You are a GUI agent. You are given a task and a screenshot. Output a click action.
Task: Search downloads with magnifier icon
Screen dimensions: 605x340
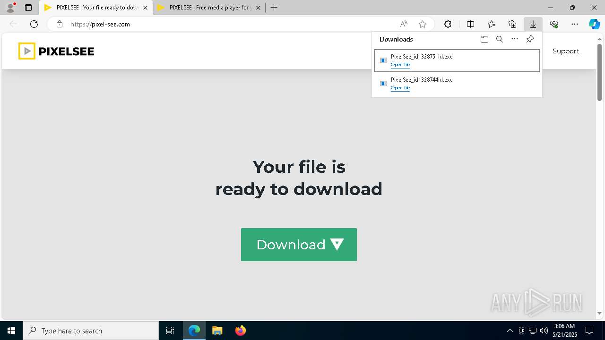point(500,39)
